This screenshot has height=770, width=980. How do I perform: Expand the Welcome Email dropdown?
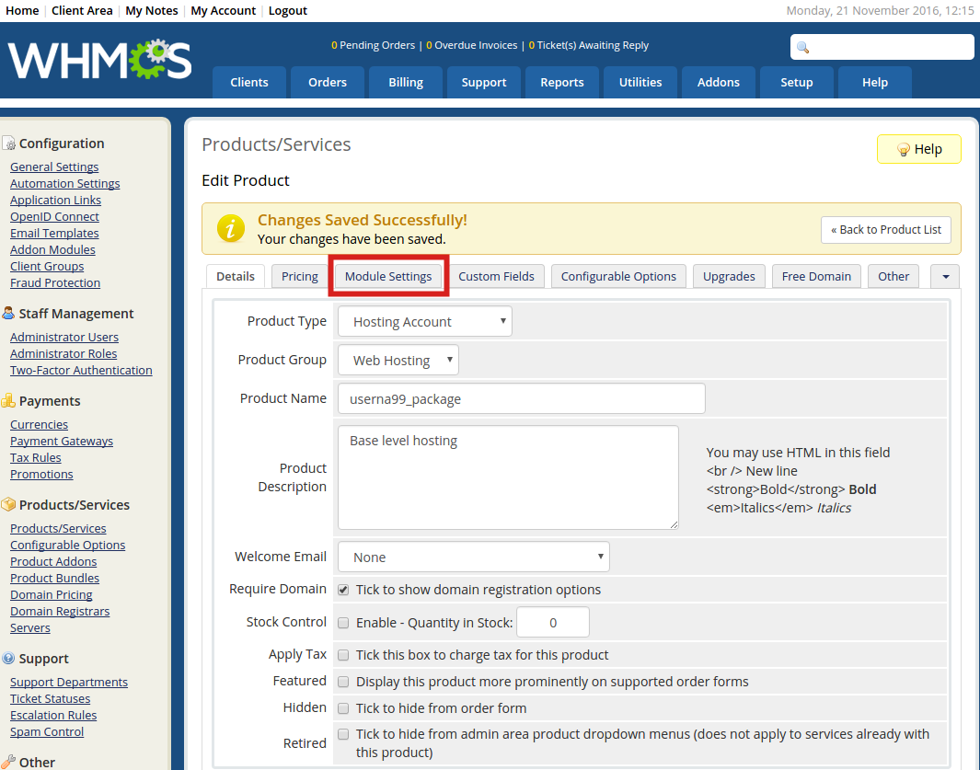(474, 557)
